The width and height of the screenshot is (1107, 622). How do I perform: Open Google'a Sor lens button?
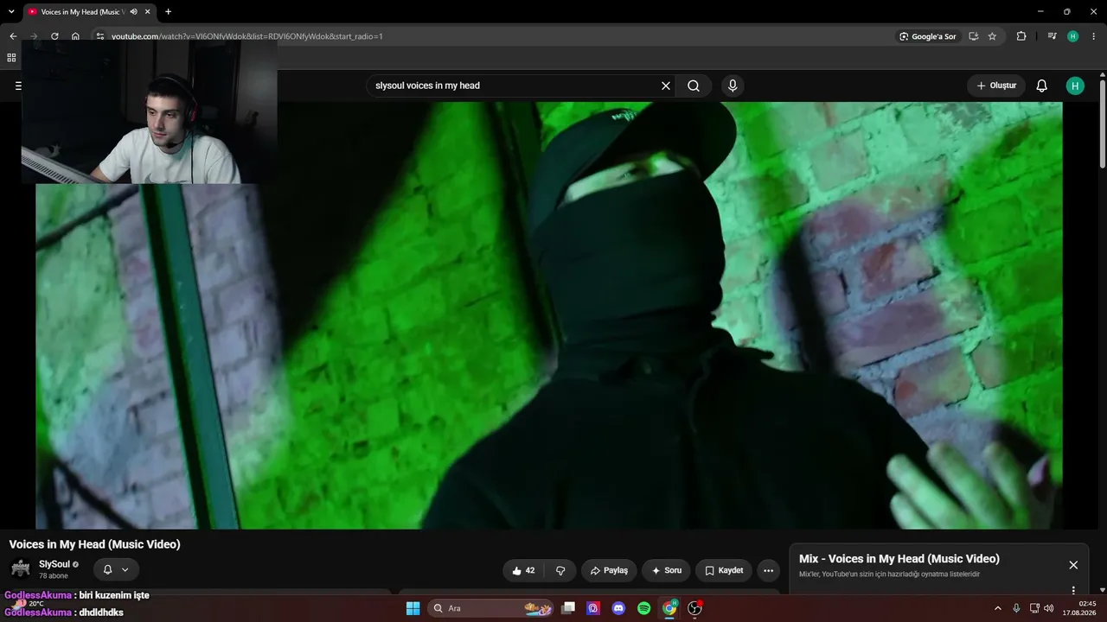(x=927, y=36)
